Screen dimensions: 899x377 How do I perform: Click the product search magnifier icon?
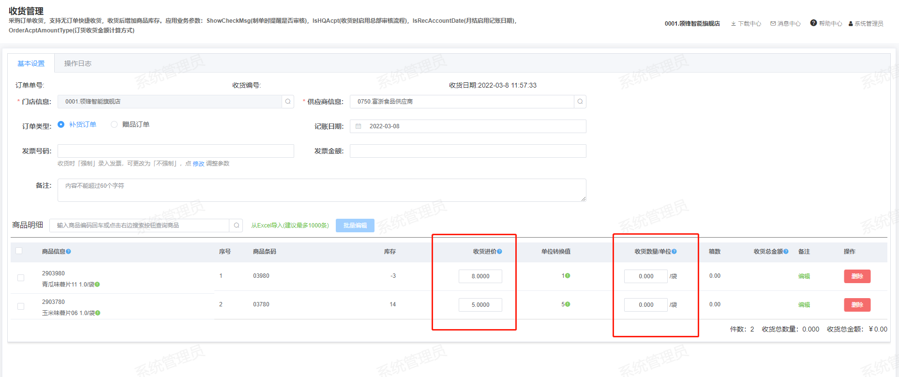pyautogui.click(x=236, y=226)
